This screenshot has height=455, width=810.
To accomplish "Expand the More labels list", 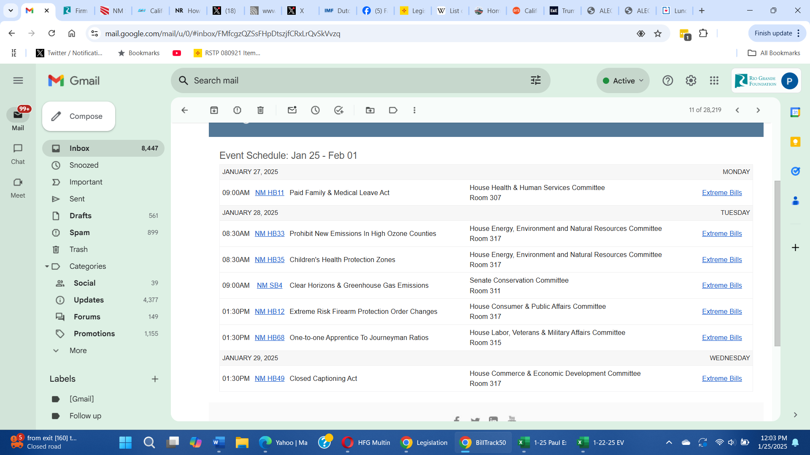I will tap(78, 351).
